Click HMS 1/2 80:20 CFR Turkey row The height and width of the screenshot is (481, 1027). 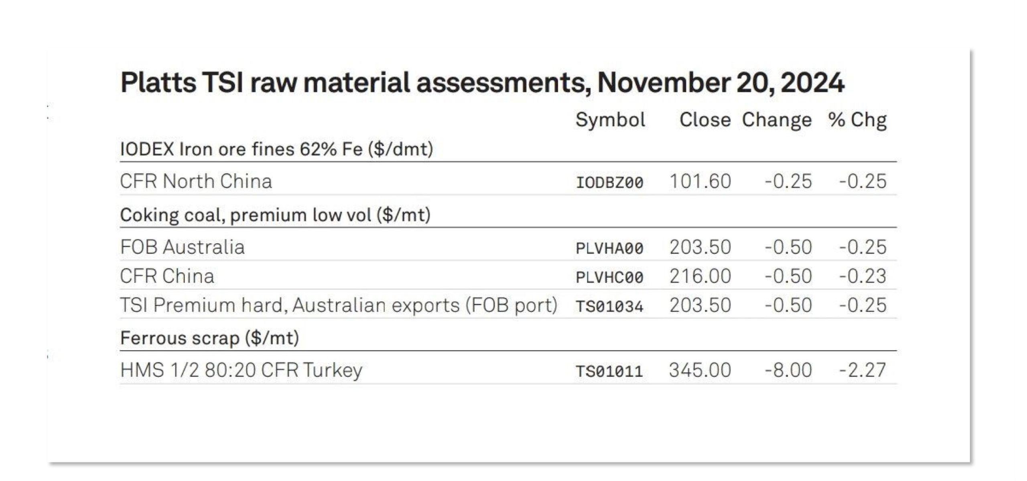[508, 370]
